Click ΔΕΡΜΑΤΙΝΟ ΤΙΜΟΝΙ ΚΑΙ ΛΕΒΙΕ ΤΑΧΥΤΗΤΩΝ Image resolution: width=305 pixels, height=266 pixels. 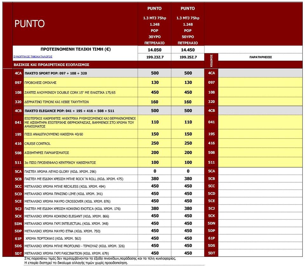click(57, 102)
